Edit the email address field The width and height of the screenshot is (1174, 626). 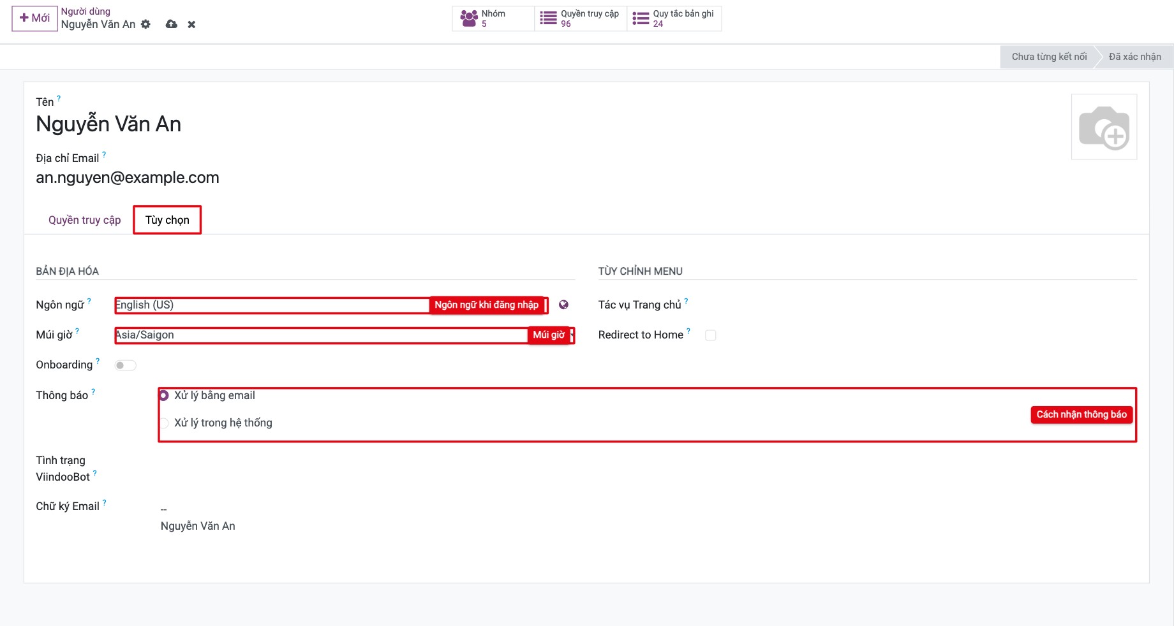point(128,177)
